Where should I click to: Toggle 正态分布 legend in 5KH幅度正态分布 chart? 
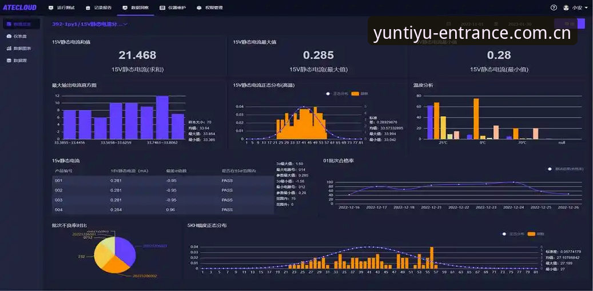tap(514, 234)
